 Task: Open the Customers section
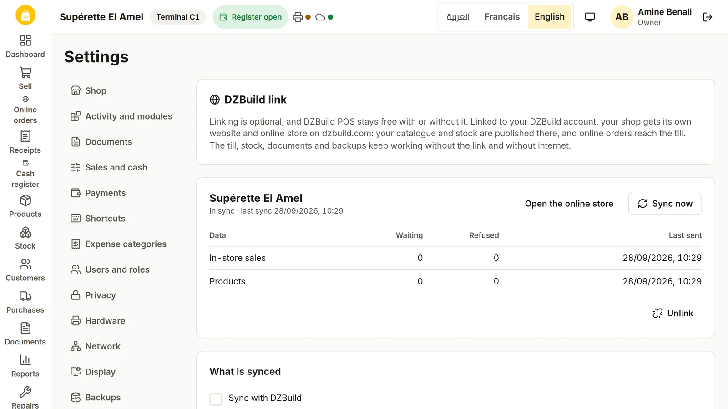click(25, 270)
